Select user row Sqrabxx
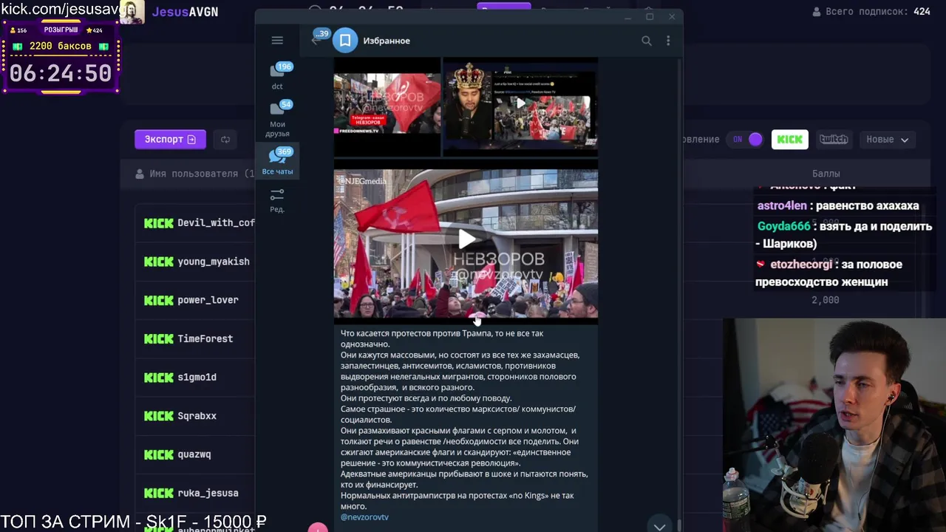 pos(196,416)
